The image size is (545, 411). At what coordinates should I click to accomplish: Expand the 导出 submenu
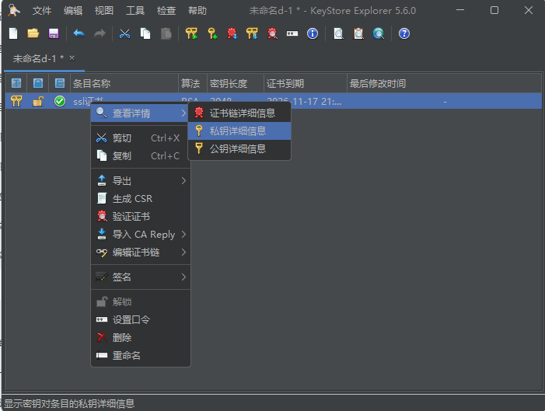point(141,181)
